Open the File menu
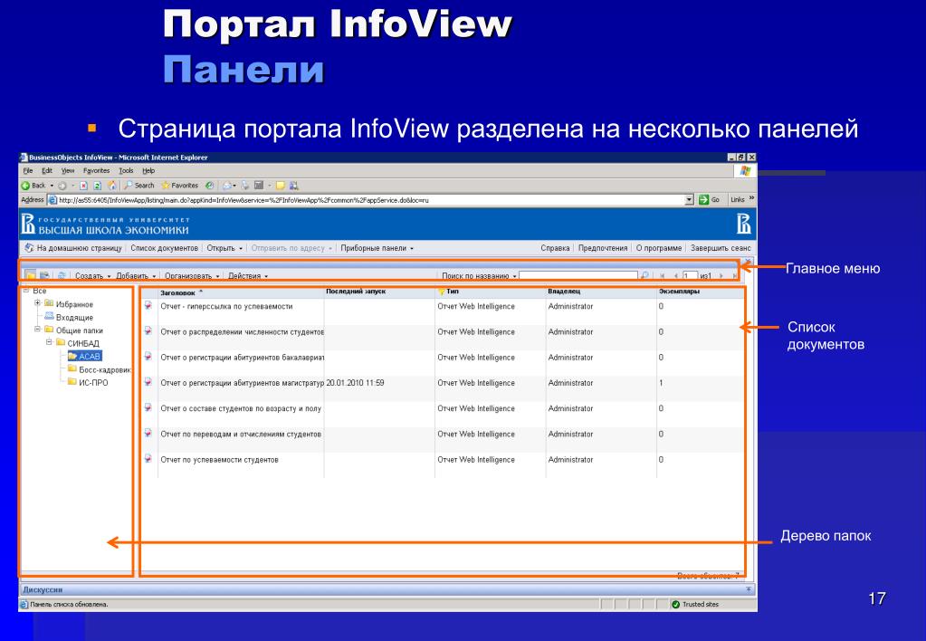 coord(28,171)
